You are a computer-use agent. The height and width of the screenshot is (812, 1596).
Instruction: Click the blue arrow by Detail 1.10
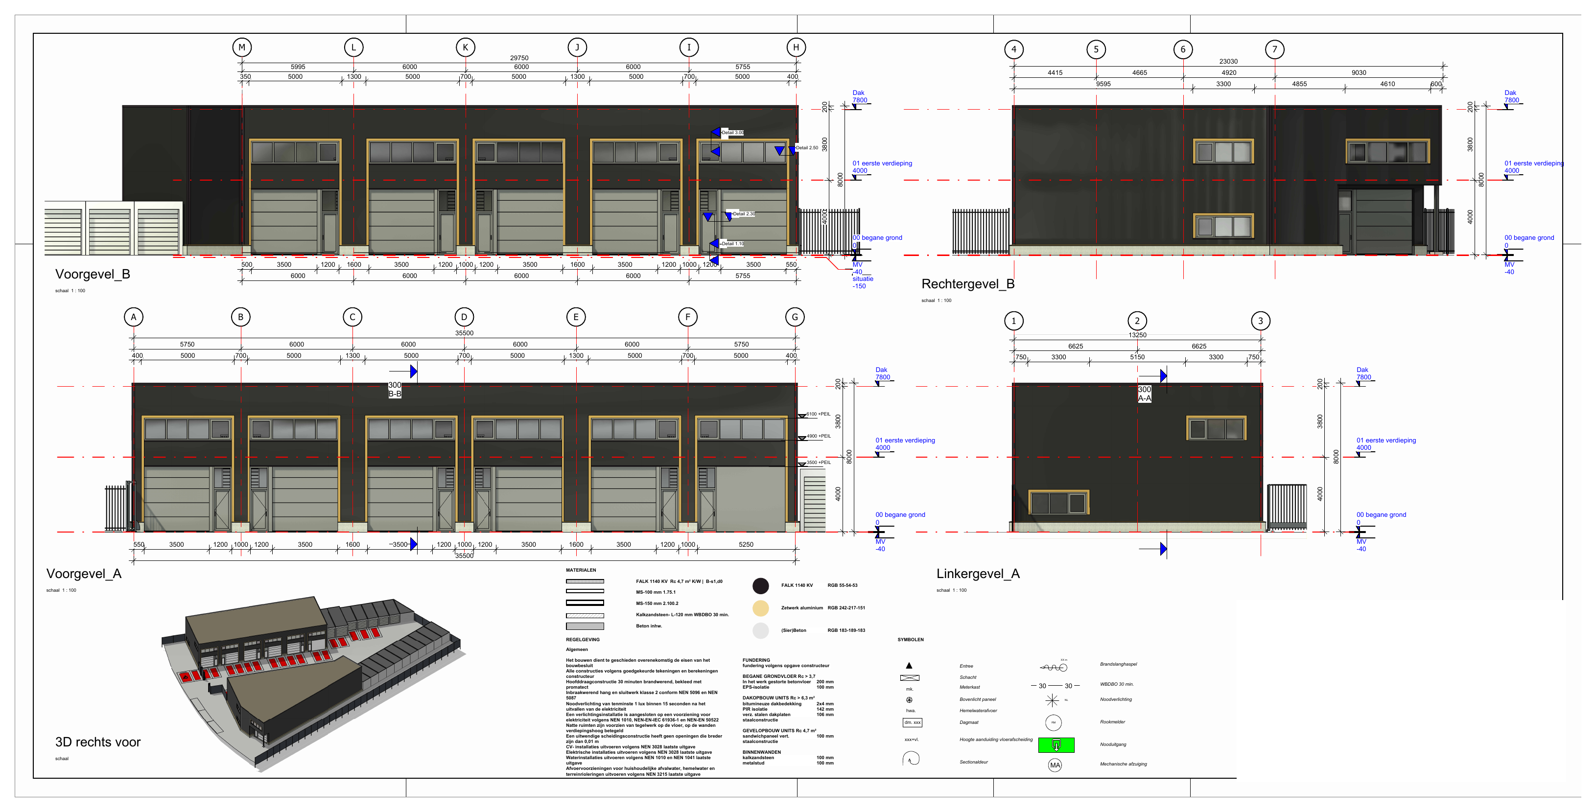tap(714, 243)
